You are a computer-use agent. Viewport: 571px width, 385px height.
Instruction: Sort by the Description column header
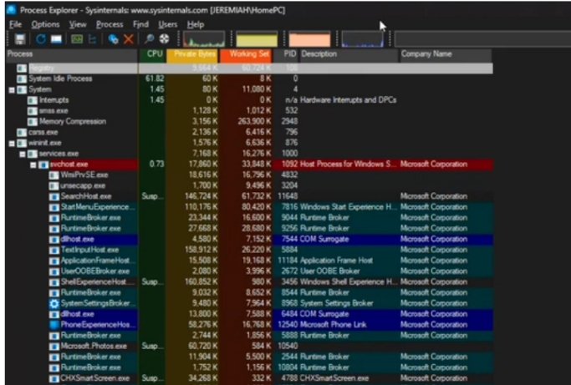point(349,54)
